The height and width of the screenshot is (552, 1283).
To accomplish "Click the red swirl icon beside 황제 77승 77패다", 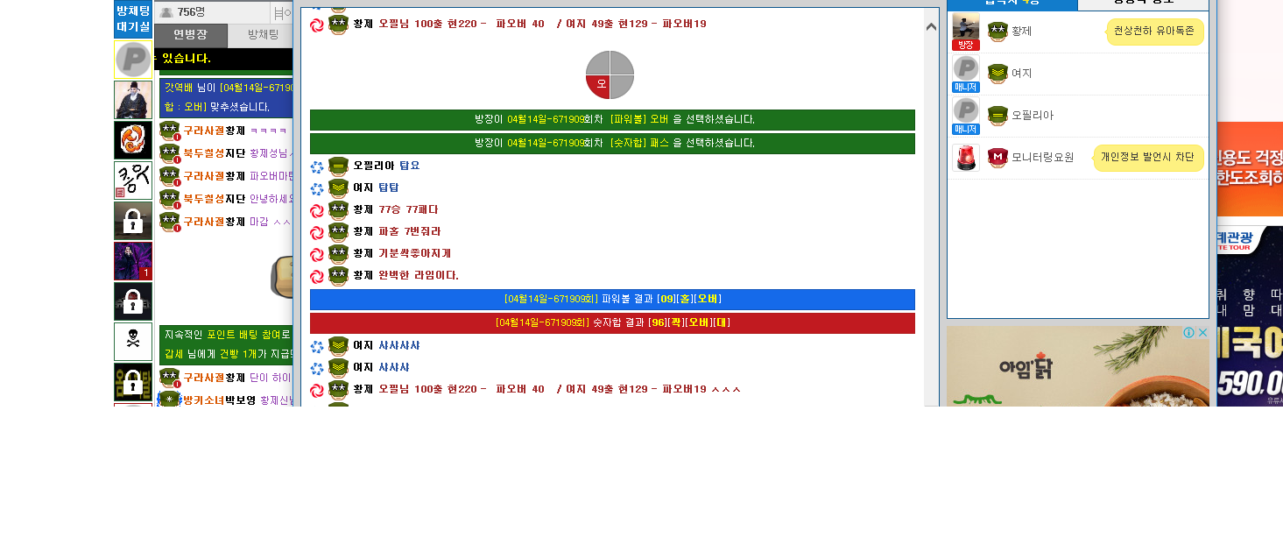I will (317, 211).
